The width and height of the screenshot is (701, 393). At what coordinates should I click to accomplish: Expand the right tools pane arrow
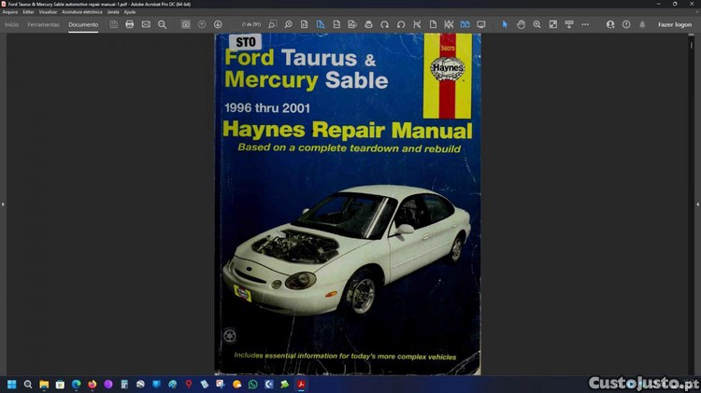697,204
